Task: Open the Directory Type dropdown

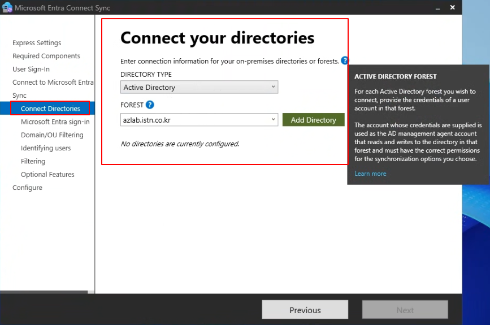Action: [199, 87]
